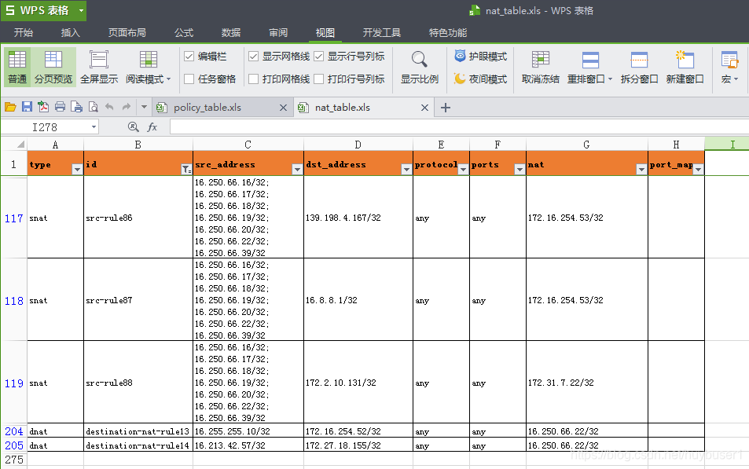Click 重排窗口 arrange windows icon

coord(590,60)
